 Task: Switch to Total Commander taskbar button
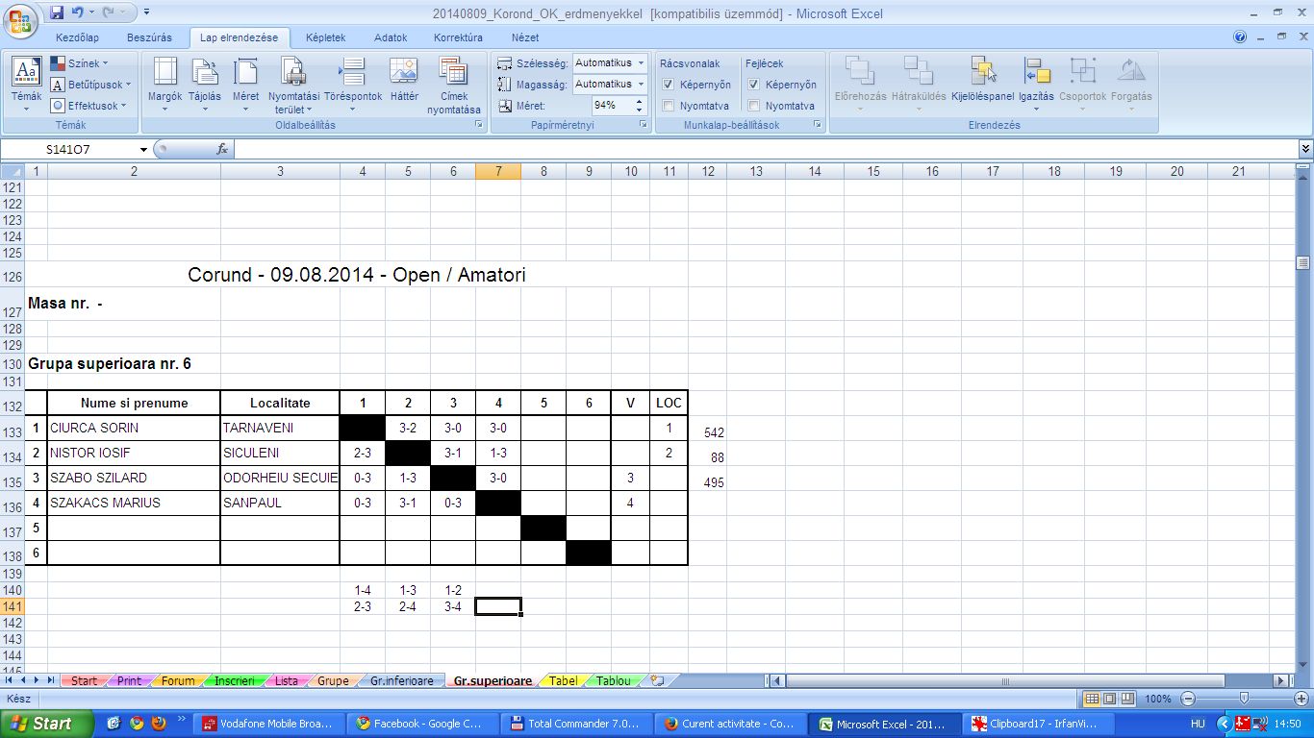coord(578,724)
